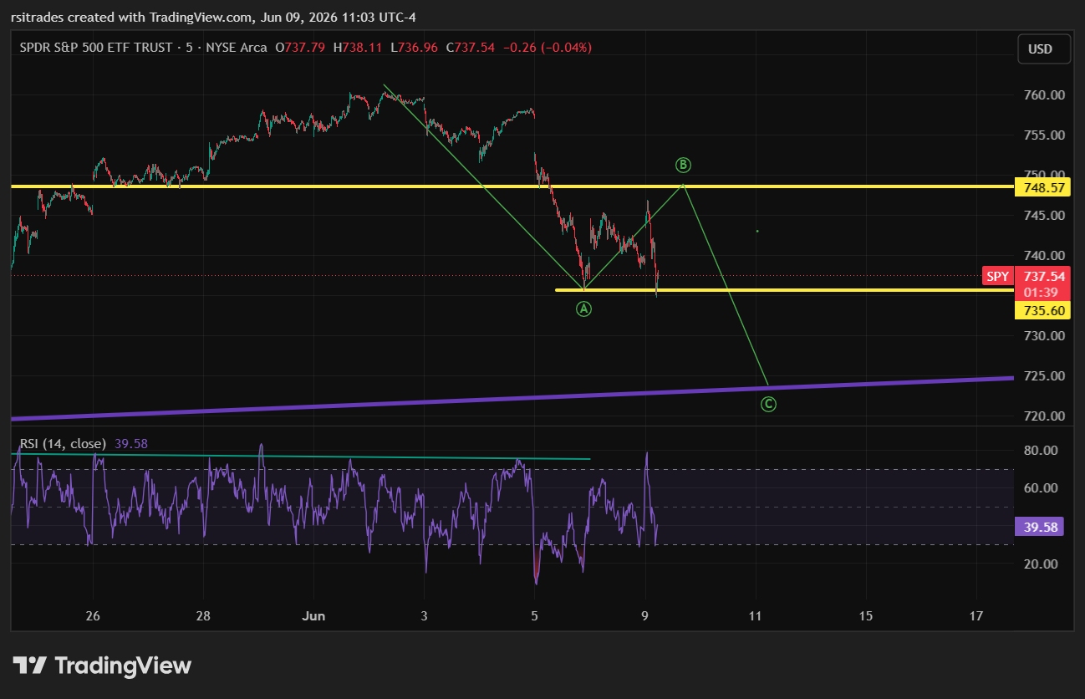Image resolution: width=1085 pixels, height=699 pixels.
Task: Click the open value O737.79
Action: tap(300, 48)
